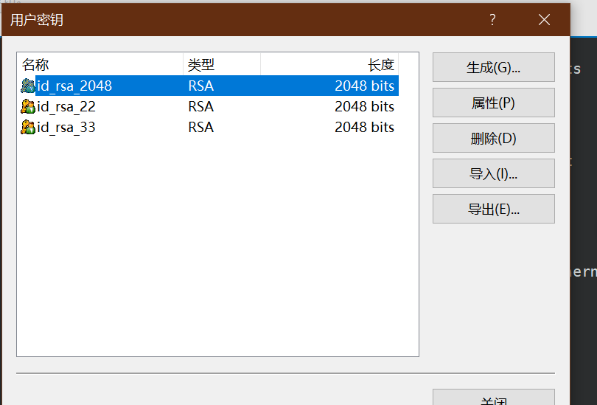The image size is (597, 405).
Task: Close the 用户密钥 dialog with X
Action: click(x=544, y=19)
